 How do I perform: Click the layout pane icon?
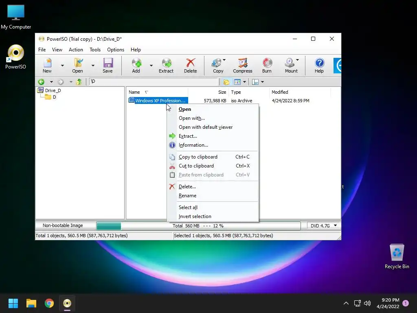point(255,82)
